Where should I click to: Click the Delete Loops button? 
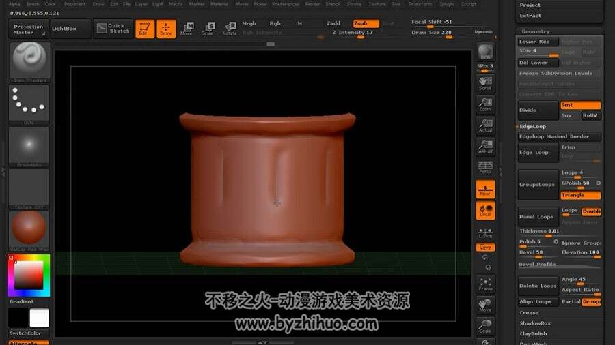pyautogui.click(x=538, y=286)
